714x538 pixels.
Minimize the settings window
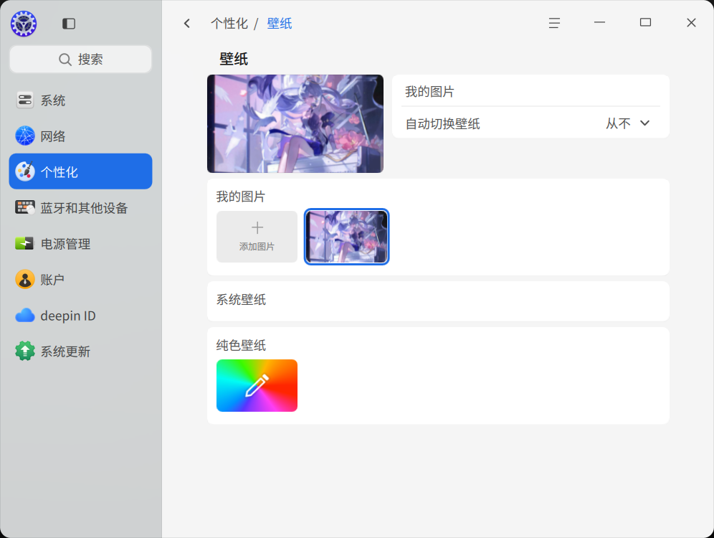600,22
